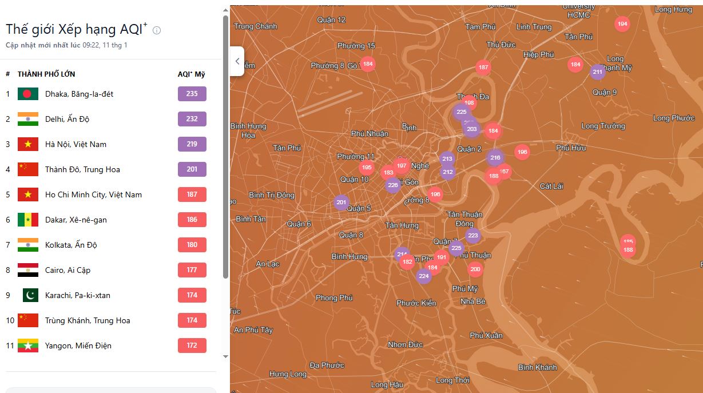Image resolution: width=703 pixels, height=393 pixels.
Task: Select the purple 211 station marker
Action: click(598, 72)
